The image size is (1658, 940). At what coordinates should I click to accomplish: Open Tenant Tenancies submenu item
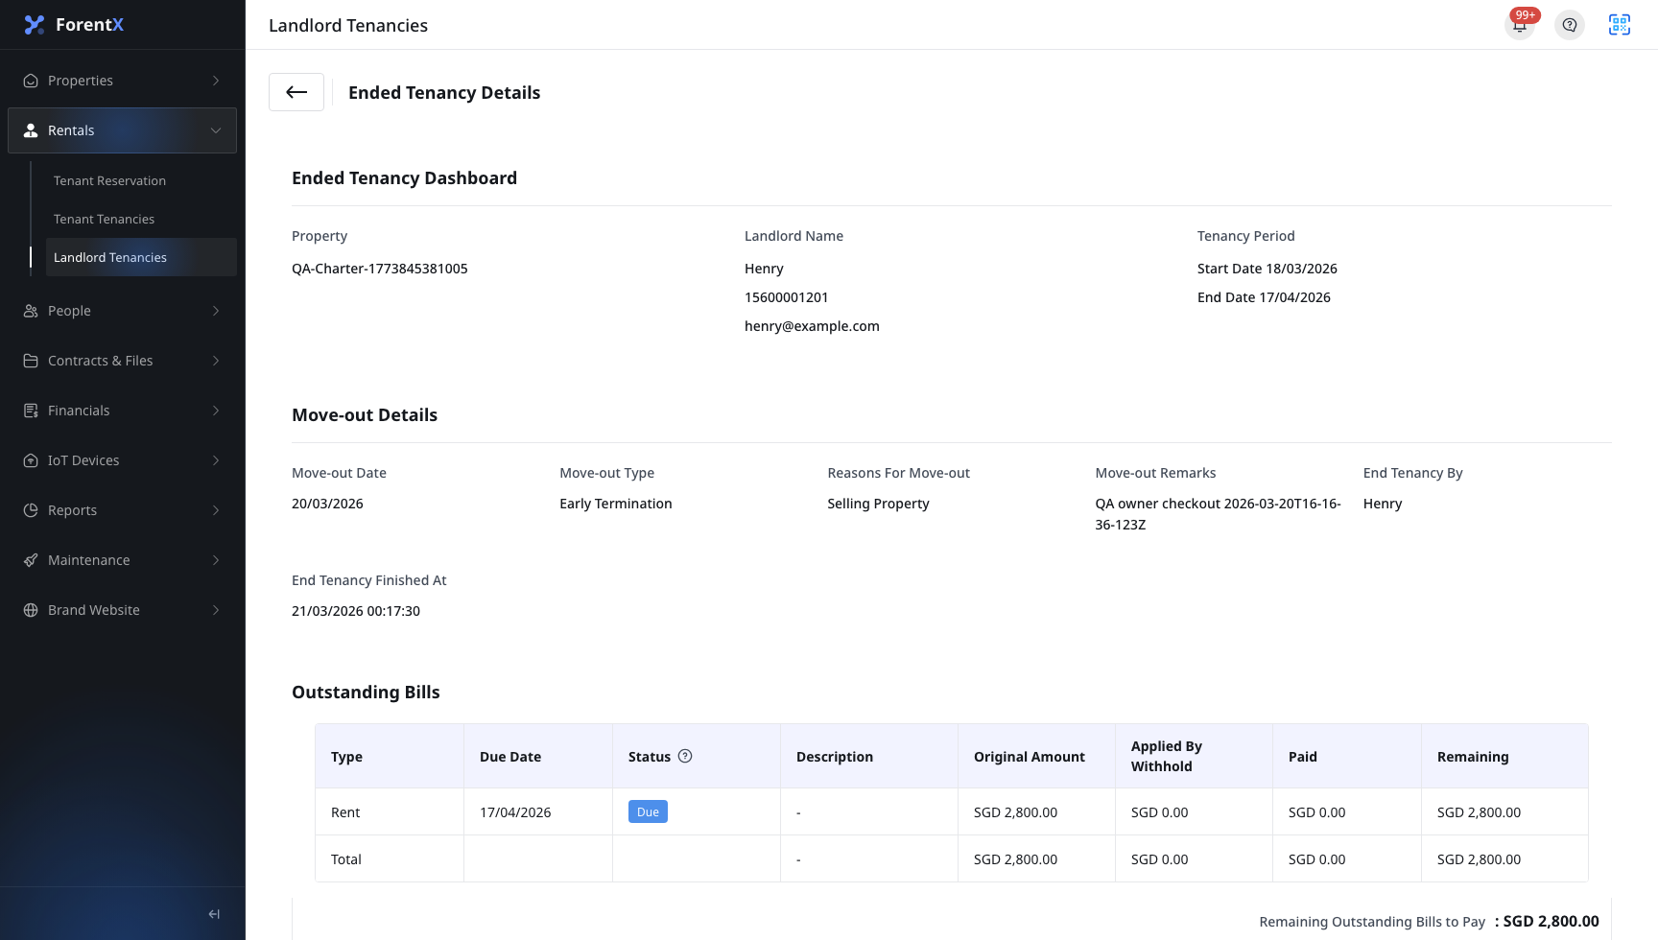coord(141,219)
